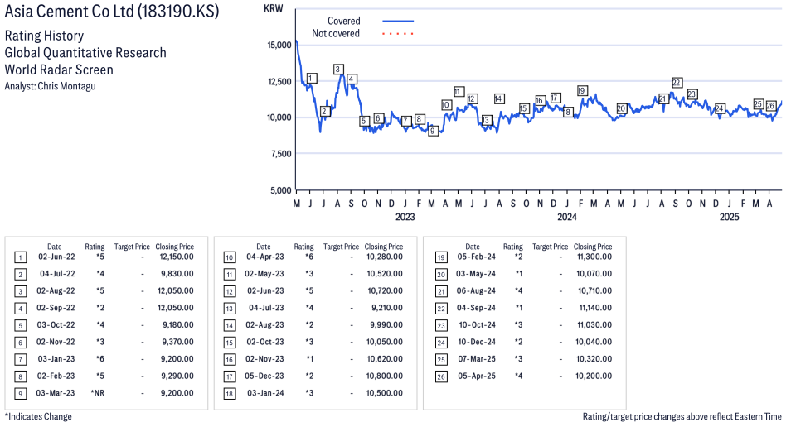Click the date 04-Sep-24 in row 22
This screenshot has height=422, width=791.
(476, 308)
